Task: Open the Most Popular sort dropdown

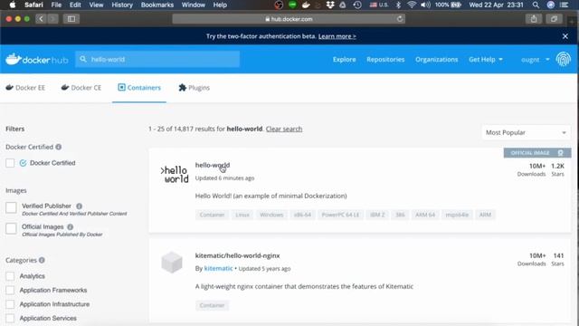Action: 526,132
